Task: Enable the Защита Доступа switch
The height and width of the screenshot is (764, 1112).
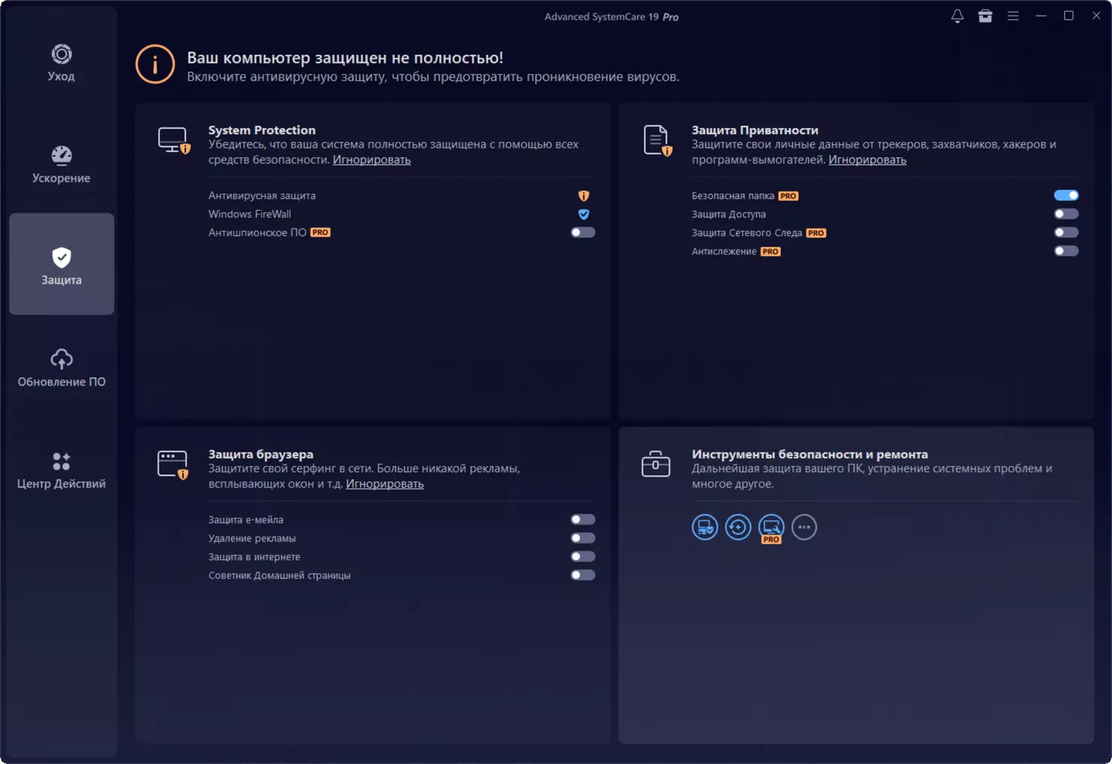Action: coord(1066,214)
